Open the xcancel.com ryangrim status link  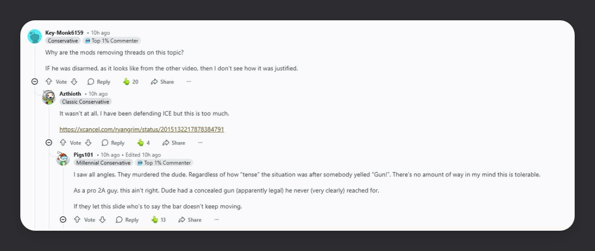point(142,129)
